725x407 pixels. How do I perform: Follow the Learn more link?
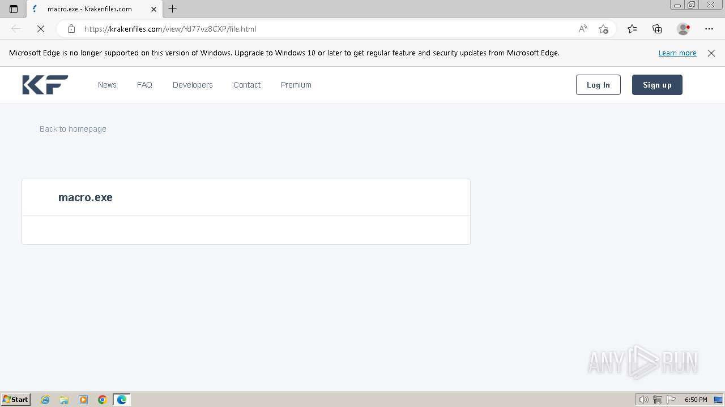(x=677, y=53)
